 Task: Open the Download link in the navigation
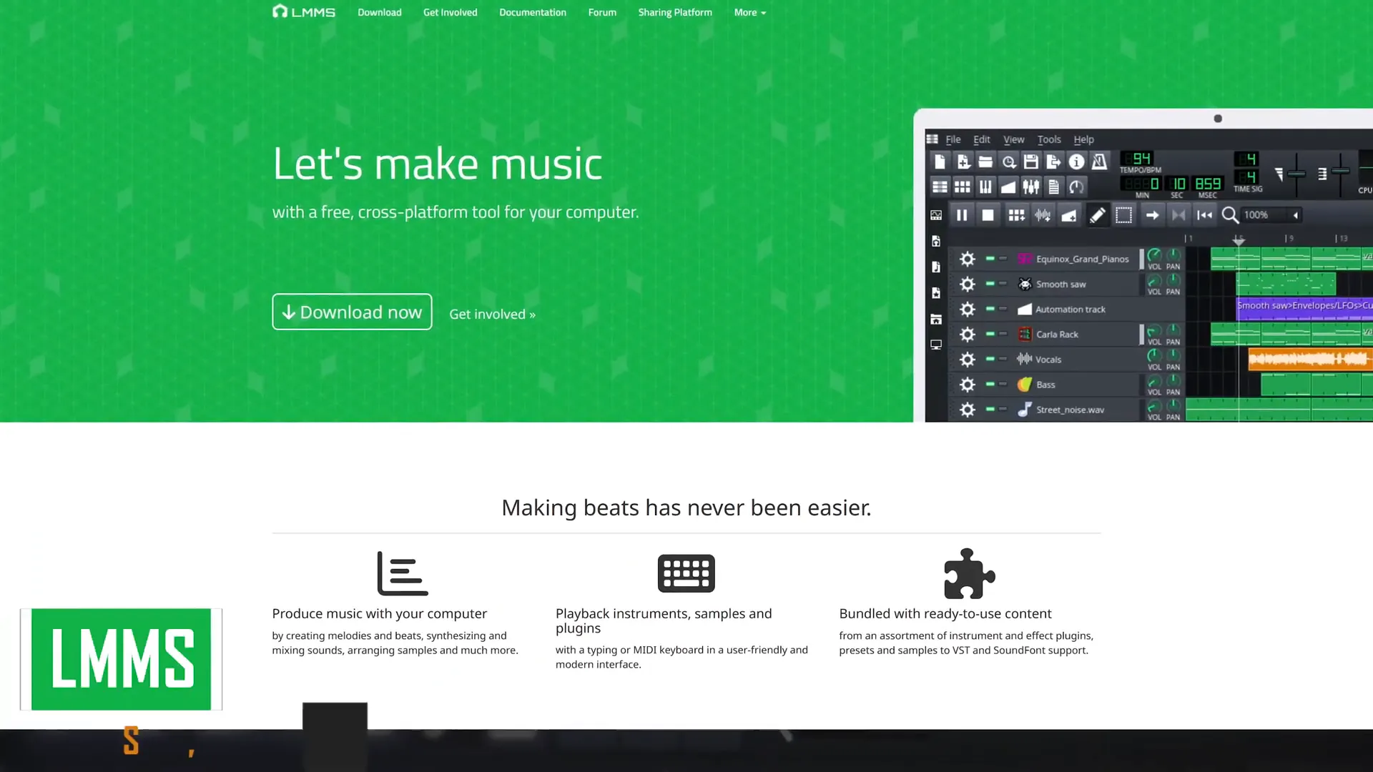pyautogui.click(x=379, y=12)
